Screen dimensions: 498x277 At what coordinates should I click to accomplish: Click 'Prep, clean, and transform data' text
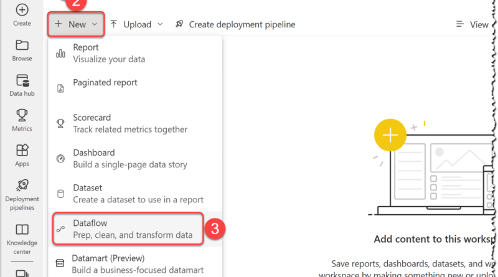(133, 235)
